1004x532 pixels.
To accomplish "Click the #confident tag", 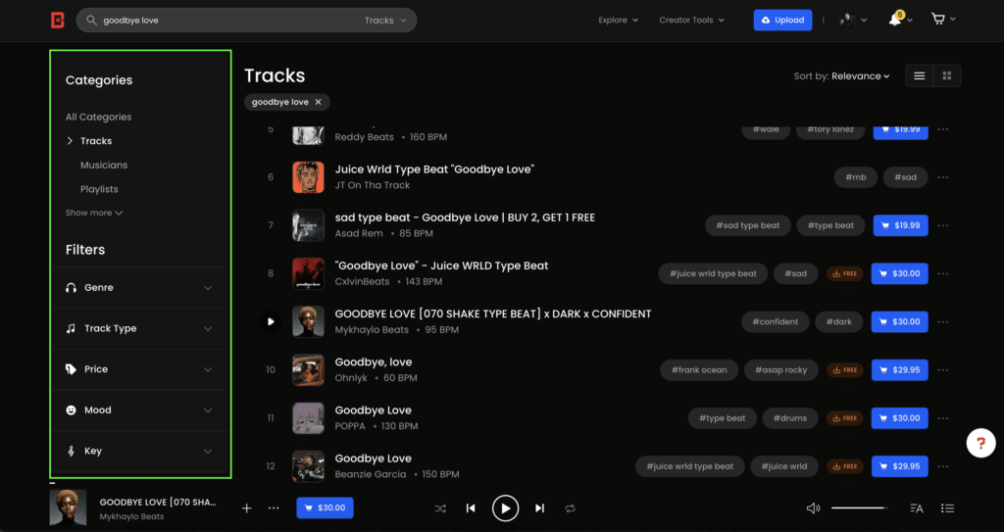I will pyautogui.click(x=775, y=322).
